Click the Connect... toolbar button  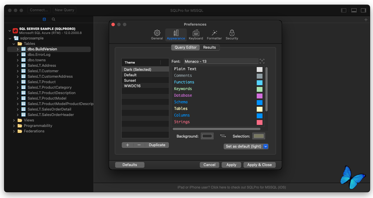point(39,10)
